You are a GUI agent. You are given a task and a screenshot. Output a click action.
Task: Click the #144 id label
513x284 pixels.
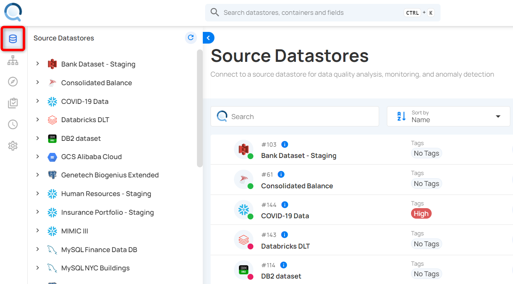(269, 205)
